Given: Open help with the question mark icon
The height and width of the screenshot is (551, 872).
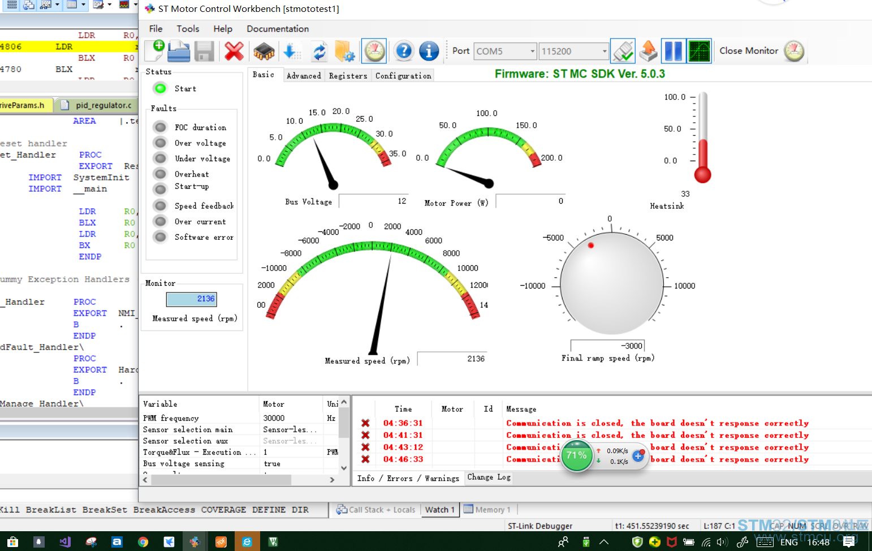Looking at the screenshot, I should click(x=404, y=51).
